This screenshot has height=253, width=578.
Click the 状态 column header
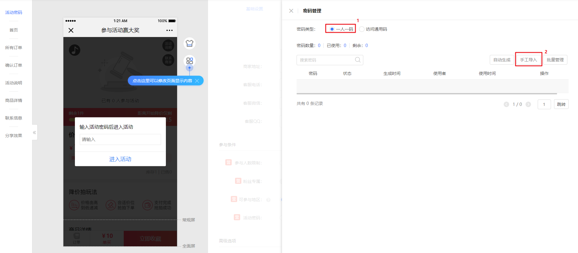[347, 73]
